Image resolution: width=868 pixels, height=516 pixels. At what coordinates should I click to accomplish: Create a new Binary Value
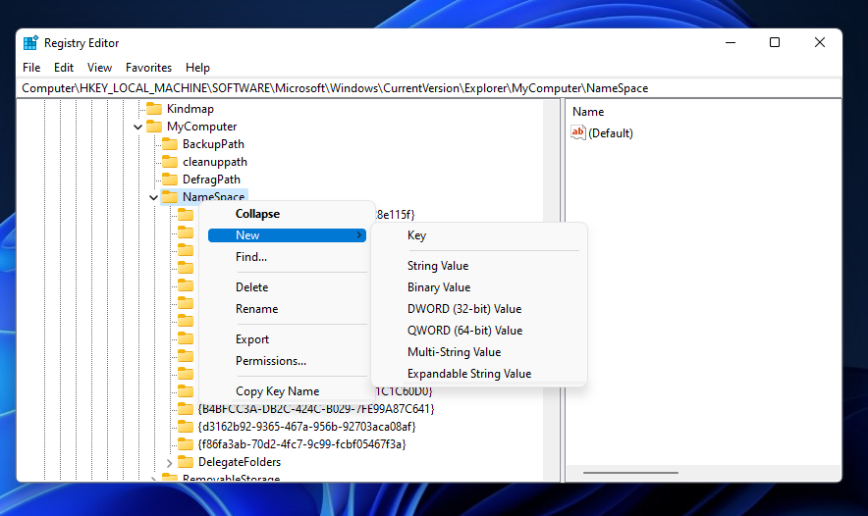[479, 287]
